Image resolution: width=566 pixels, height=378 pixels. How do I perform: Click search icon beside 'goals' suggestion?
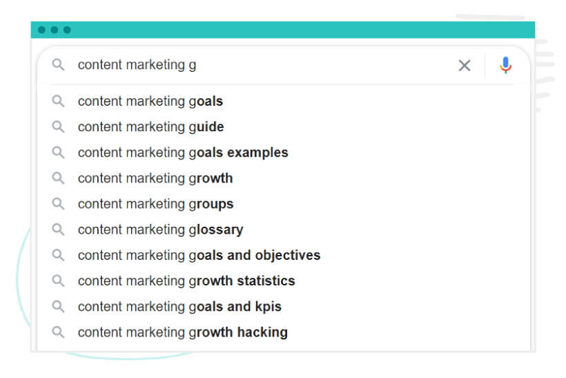click(x=58, y=101)
